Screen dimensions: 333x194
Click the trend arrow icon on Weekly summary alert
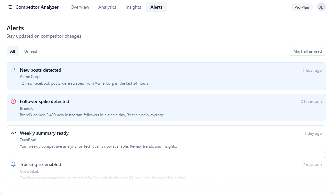click(x=13, y=133)
